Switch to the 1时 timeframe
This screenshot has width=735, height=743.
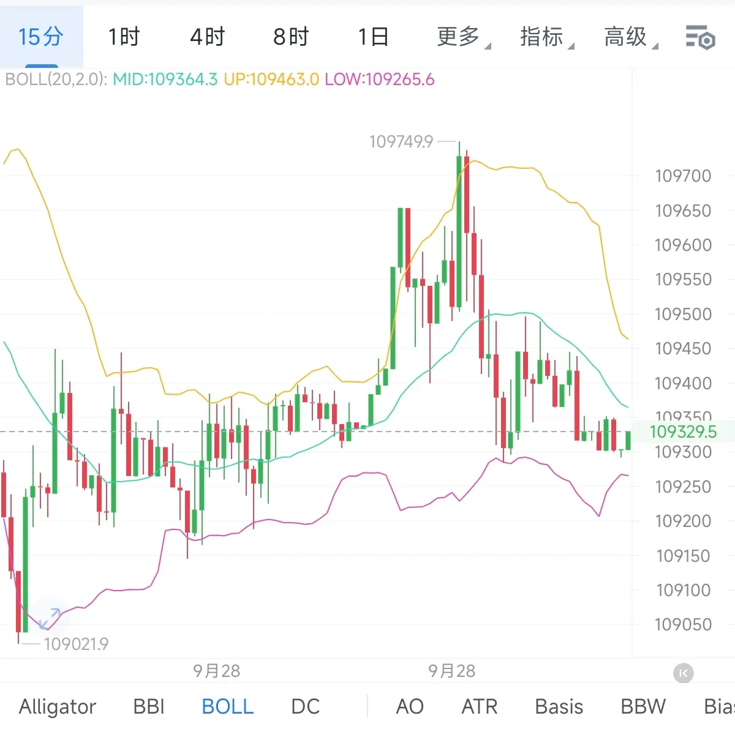pos(124,37)
